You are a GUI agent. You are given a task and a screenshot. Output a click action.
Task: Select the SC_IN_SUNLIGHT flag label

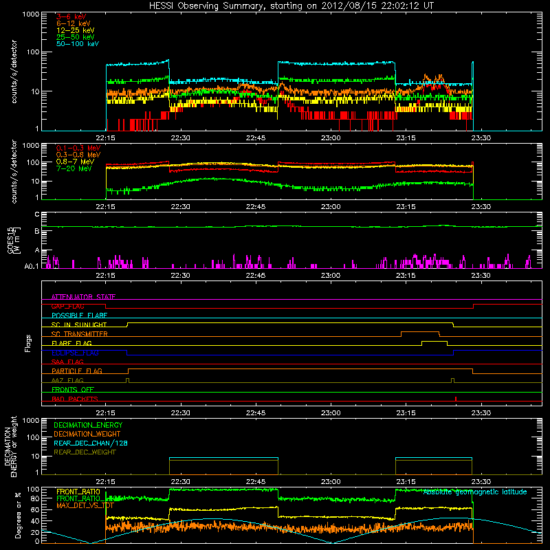[x=79, y=324]
